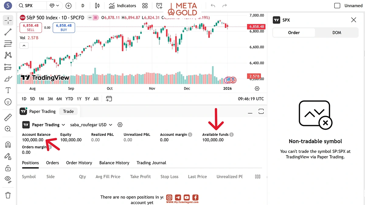Activate the magnet mode tool

tap(8, 145)
